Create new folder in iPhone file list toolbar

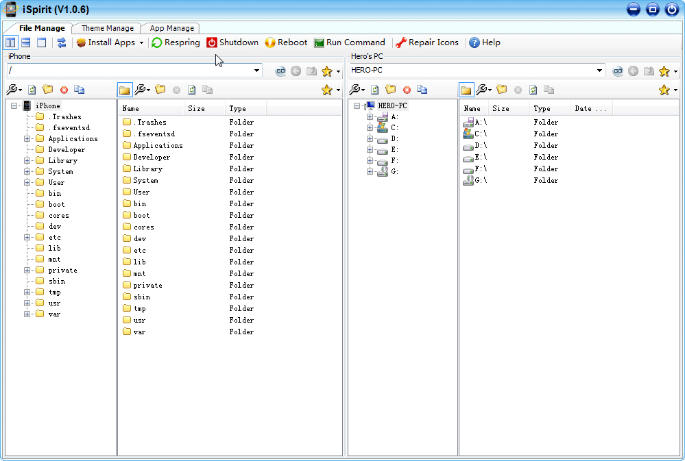(x=160, y=90)
